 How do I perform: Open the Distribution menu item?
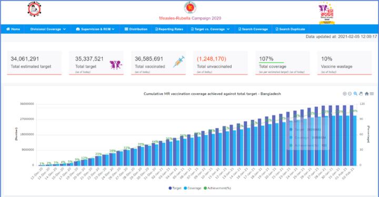point(136,29)
